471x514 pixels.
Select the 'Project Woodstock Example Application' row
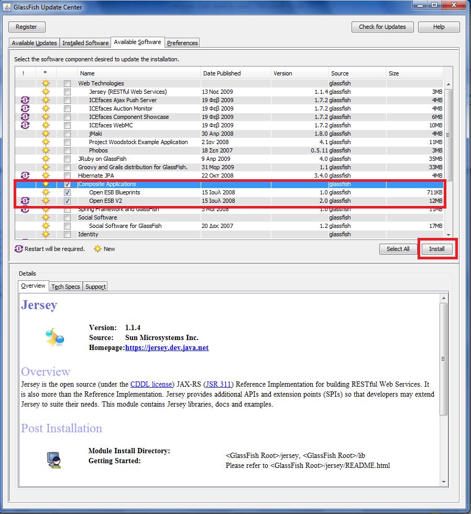tap(229, 142)
